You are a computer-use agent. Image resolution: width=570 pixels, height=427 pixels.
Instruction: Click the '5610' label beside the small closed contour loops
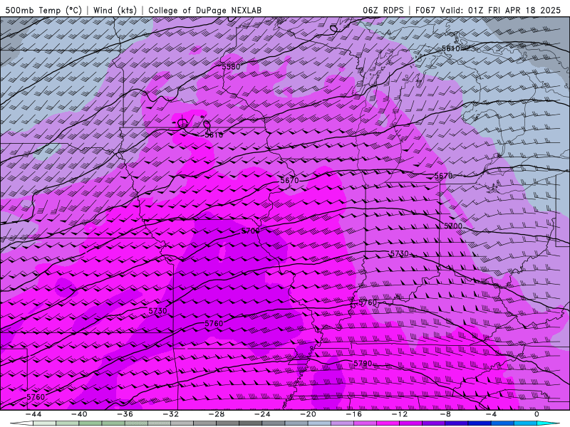(214, 135)
